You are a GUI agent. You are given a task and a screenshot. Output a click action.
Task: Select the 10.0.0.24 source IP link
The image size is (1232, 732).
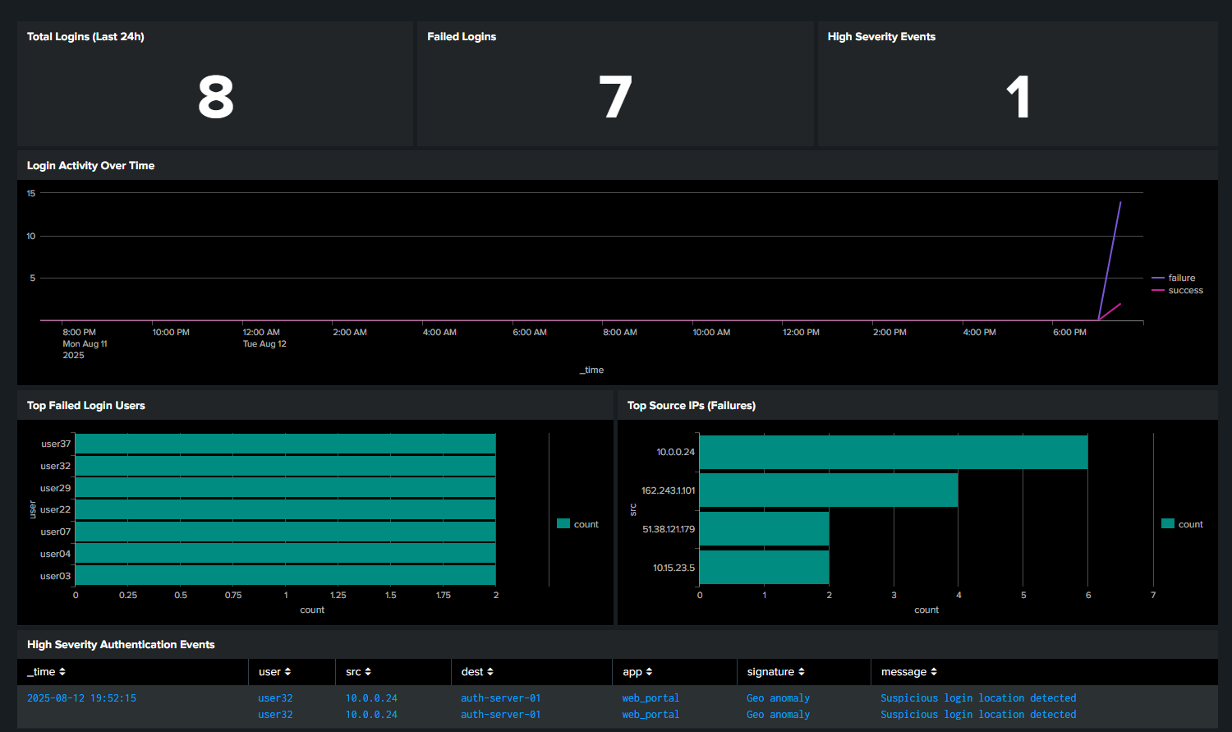click(370, 697)
